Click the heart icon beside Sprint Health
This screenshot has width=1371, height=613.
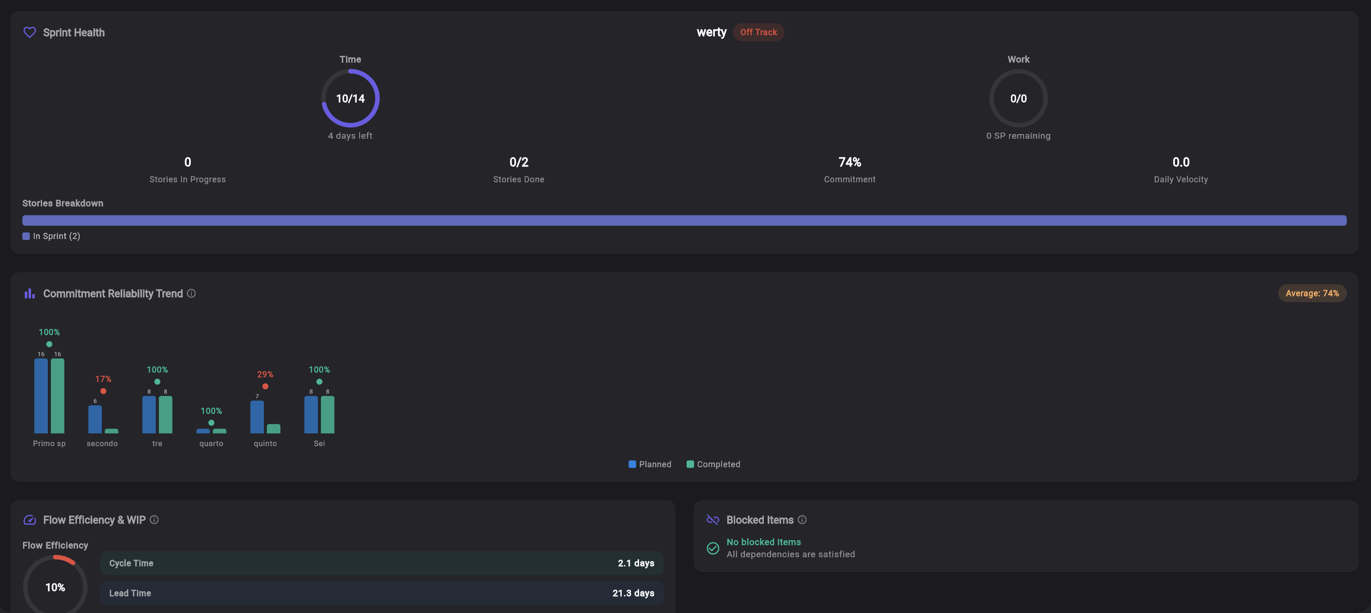point(29,32)
